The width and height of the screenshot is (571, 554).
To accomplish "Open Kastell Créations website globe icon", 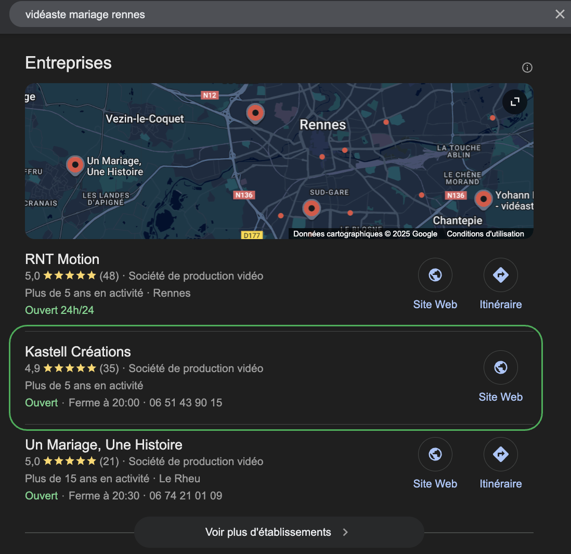I will tap(500, 367).
